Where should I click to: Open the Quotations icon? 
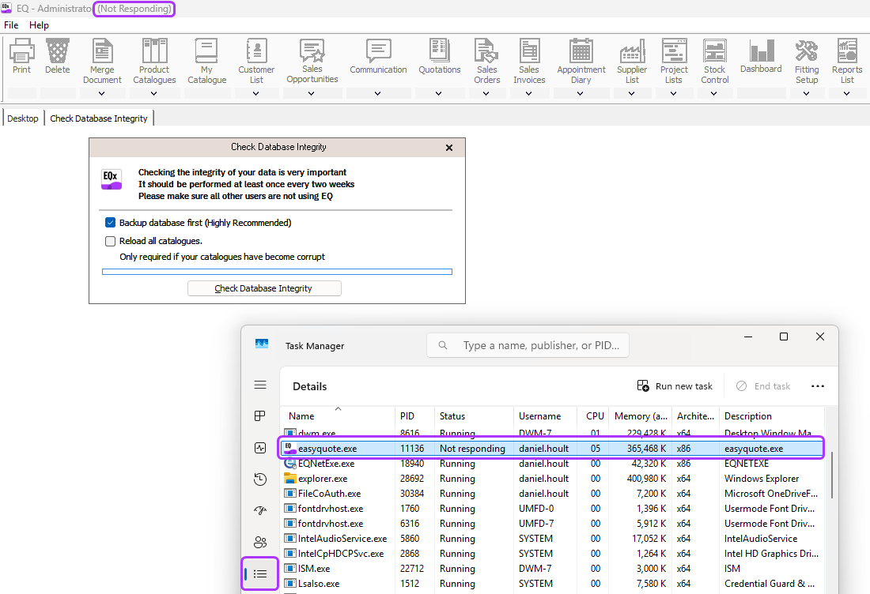pos(440,51)
